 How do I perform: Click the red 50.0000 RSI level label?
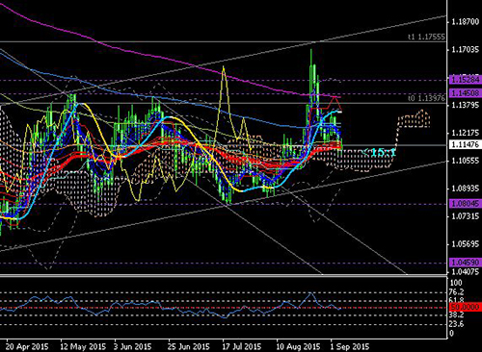[466, 307]
